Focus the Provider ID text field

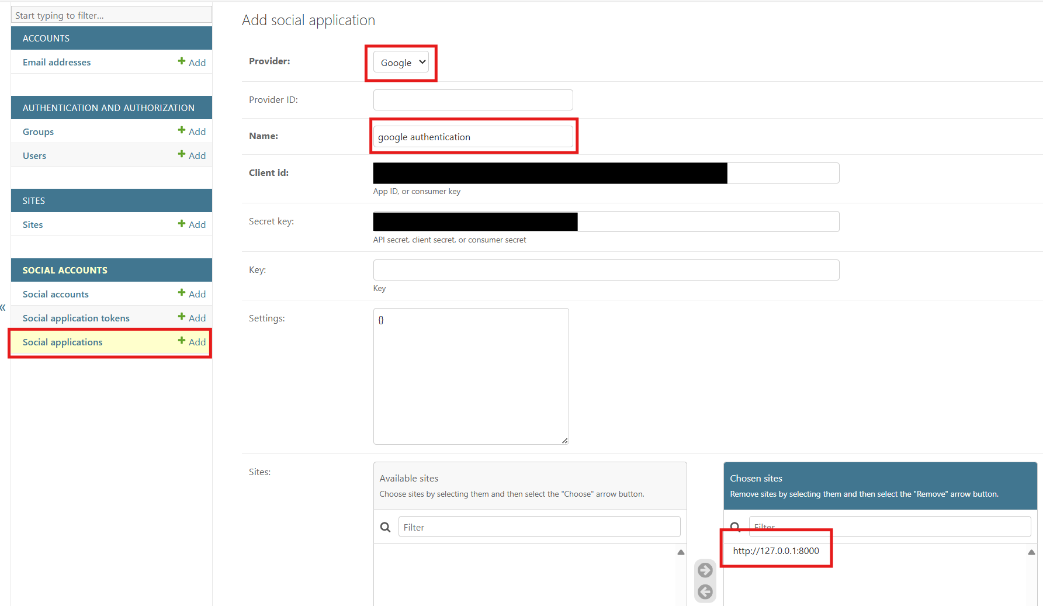473,100
